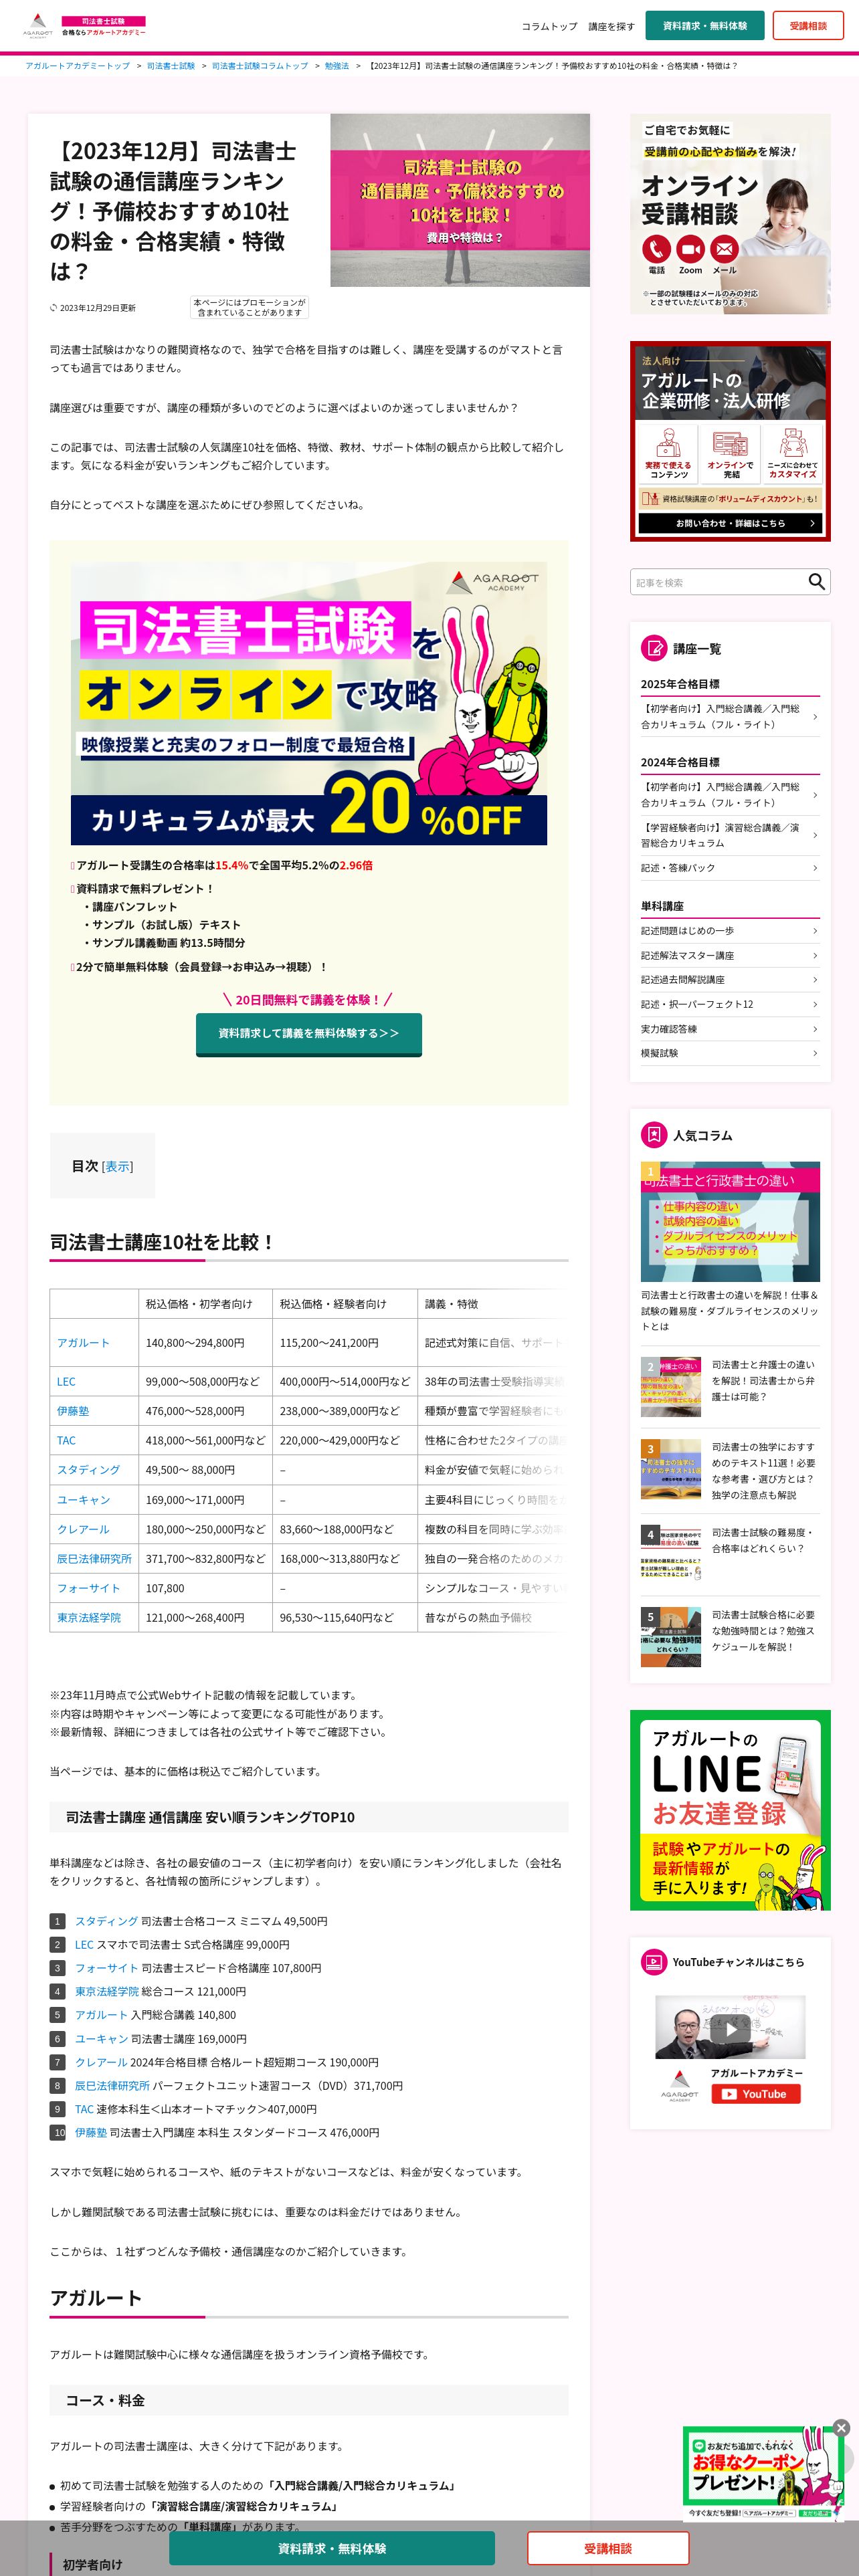
Task: Open 勉強法 breadcrumb link
Action: point(337,66)
